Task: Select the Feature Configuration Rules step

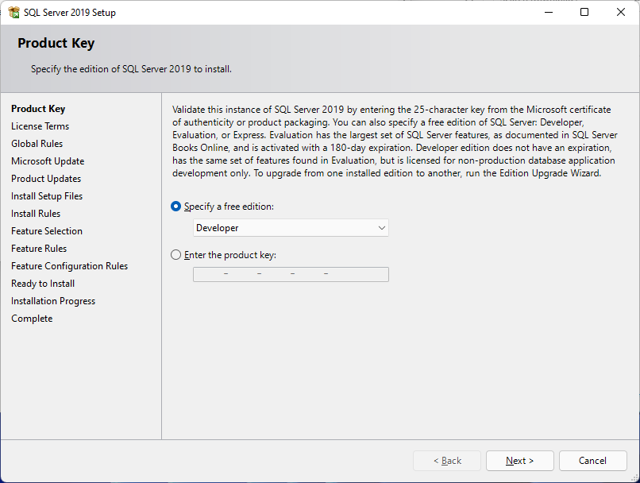Action: pyautogui.click(x=69, y=267)
